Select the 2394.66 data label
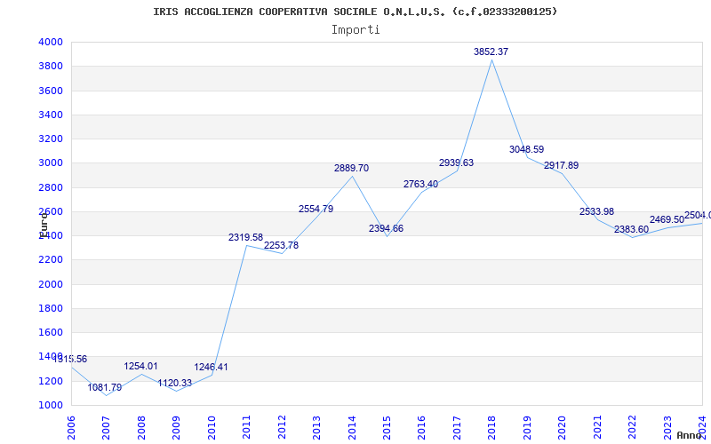Image resolution: width=711 pixels, height=444 pixels. coord(386,228)
